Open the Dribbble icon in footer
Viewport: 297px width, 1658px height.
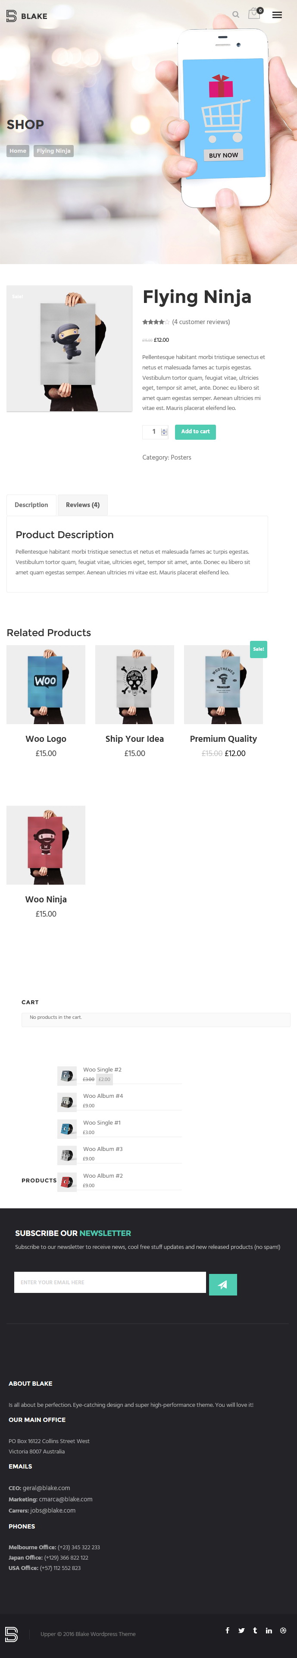tap(283, 1630)
